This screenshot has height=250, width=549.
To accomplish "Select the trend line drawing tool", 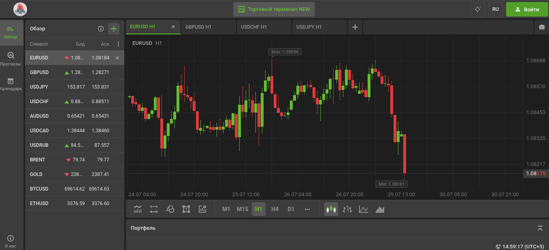I will [154, 209].
